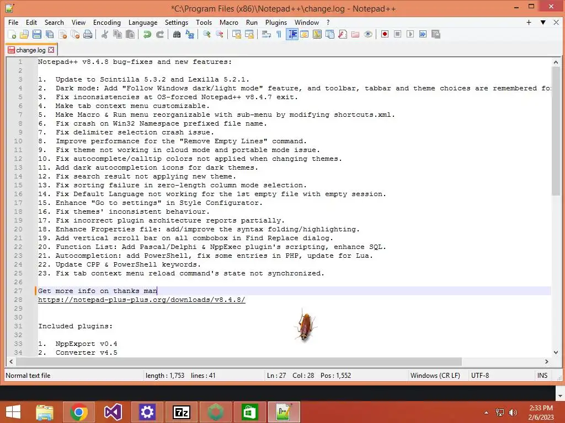This screenshot has width=565, height=423.
Task: Toggle synchronized horizontal scrolling
Action: coord(249,34)
